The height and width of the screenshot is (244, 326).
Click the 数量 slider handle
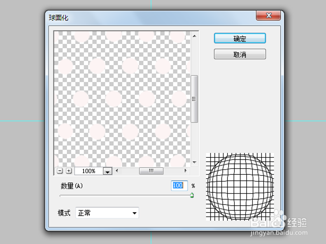192,195
